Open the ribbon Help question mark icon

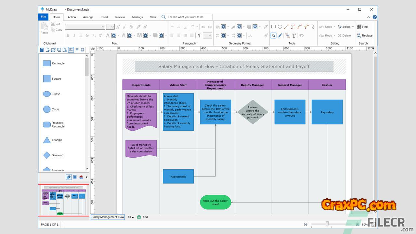click(375, 17)
